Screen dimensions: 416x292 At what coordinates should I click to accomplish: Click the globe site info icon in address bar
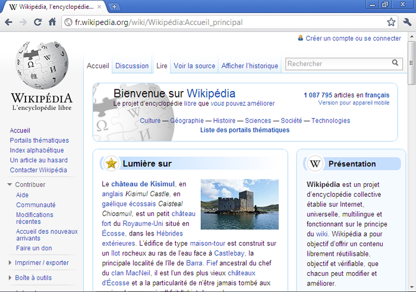[68, 22]
